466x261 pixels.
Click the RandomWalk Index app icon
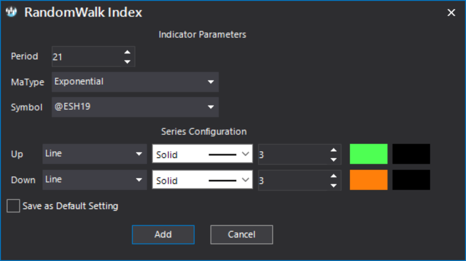point(11,12)
